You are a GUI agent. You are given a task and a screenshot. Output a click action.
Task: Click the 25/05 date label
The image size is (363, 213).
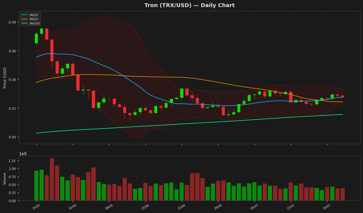coord(37,207)
